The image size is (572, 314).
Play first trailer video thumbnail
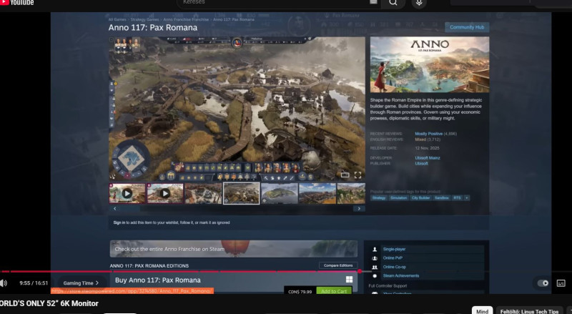click(x=127, y=193)
